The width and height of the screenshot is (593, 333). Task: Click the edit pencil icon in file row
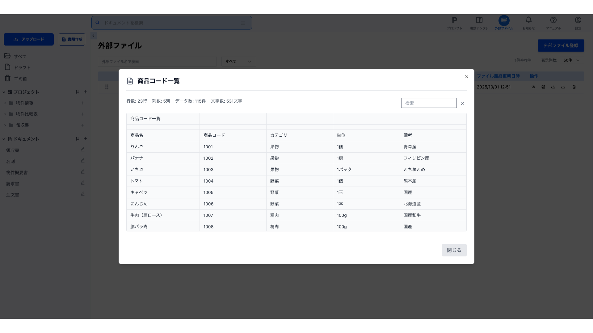tap(543, 87)
